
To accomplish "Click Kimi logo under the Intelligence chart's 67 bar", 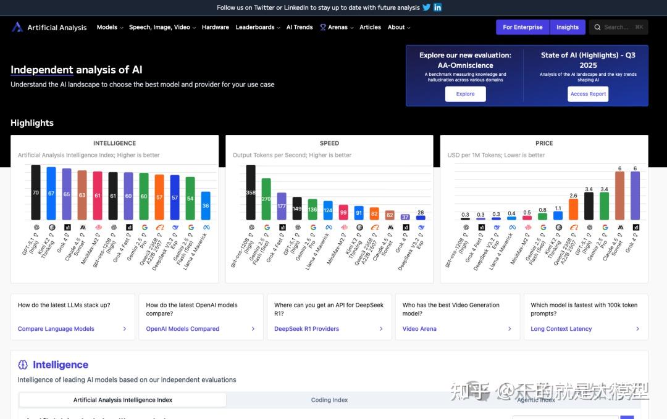I will click(52, 227).
